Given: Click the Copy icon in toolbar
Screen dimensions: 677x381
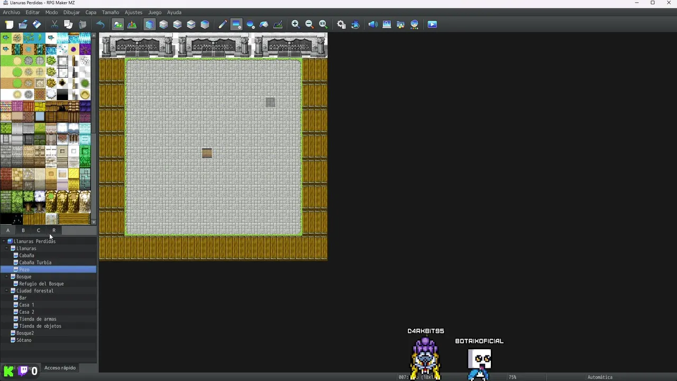Looking at the screenshot, I should click(x=68, y=24).
